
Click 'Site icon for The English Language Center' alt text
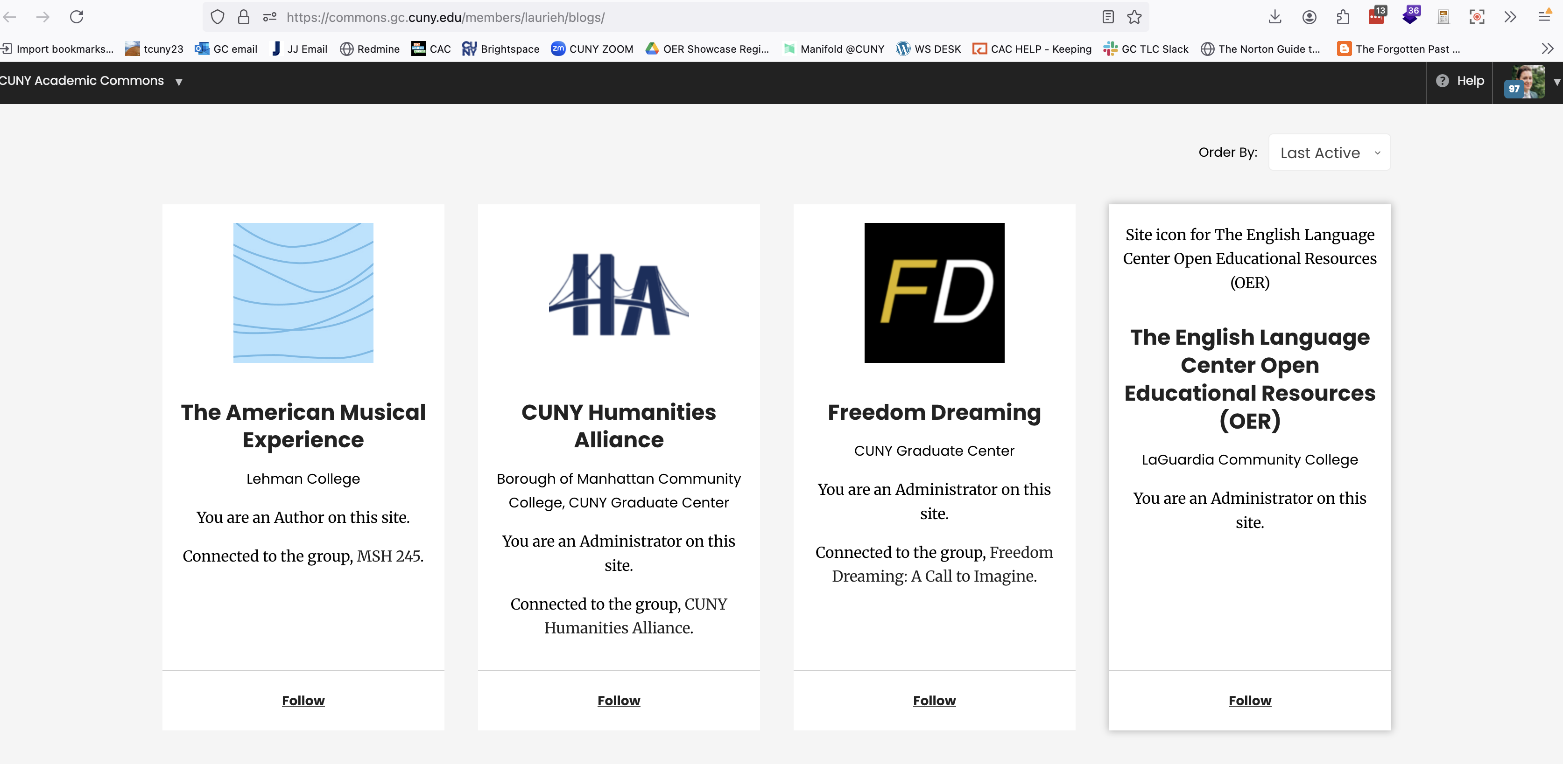pos(1250,258)
